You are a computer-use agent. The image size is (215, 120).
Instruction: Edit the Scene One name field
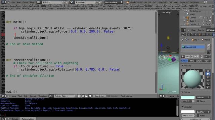click(x=85, y=2)
